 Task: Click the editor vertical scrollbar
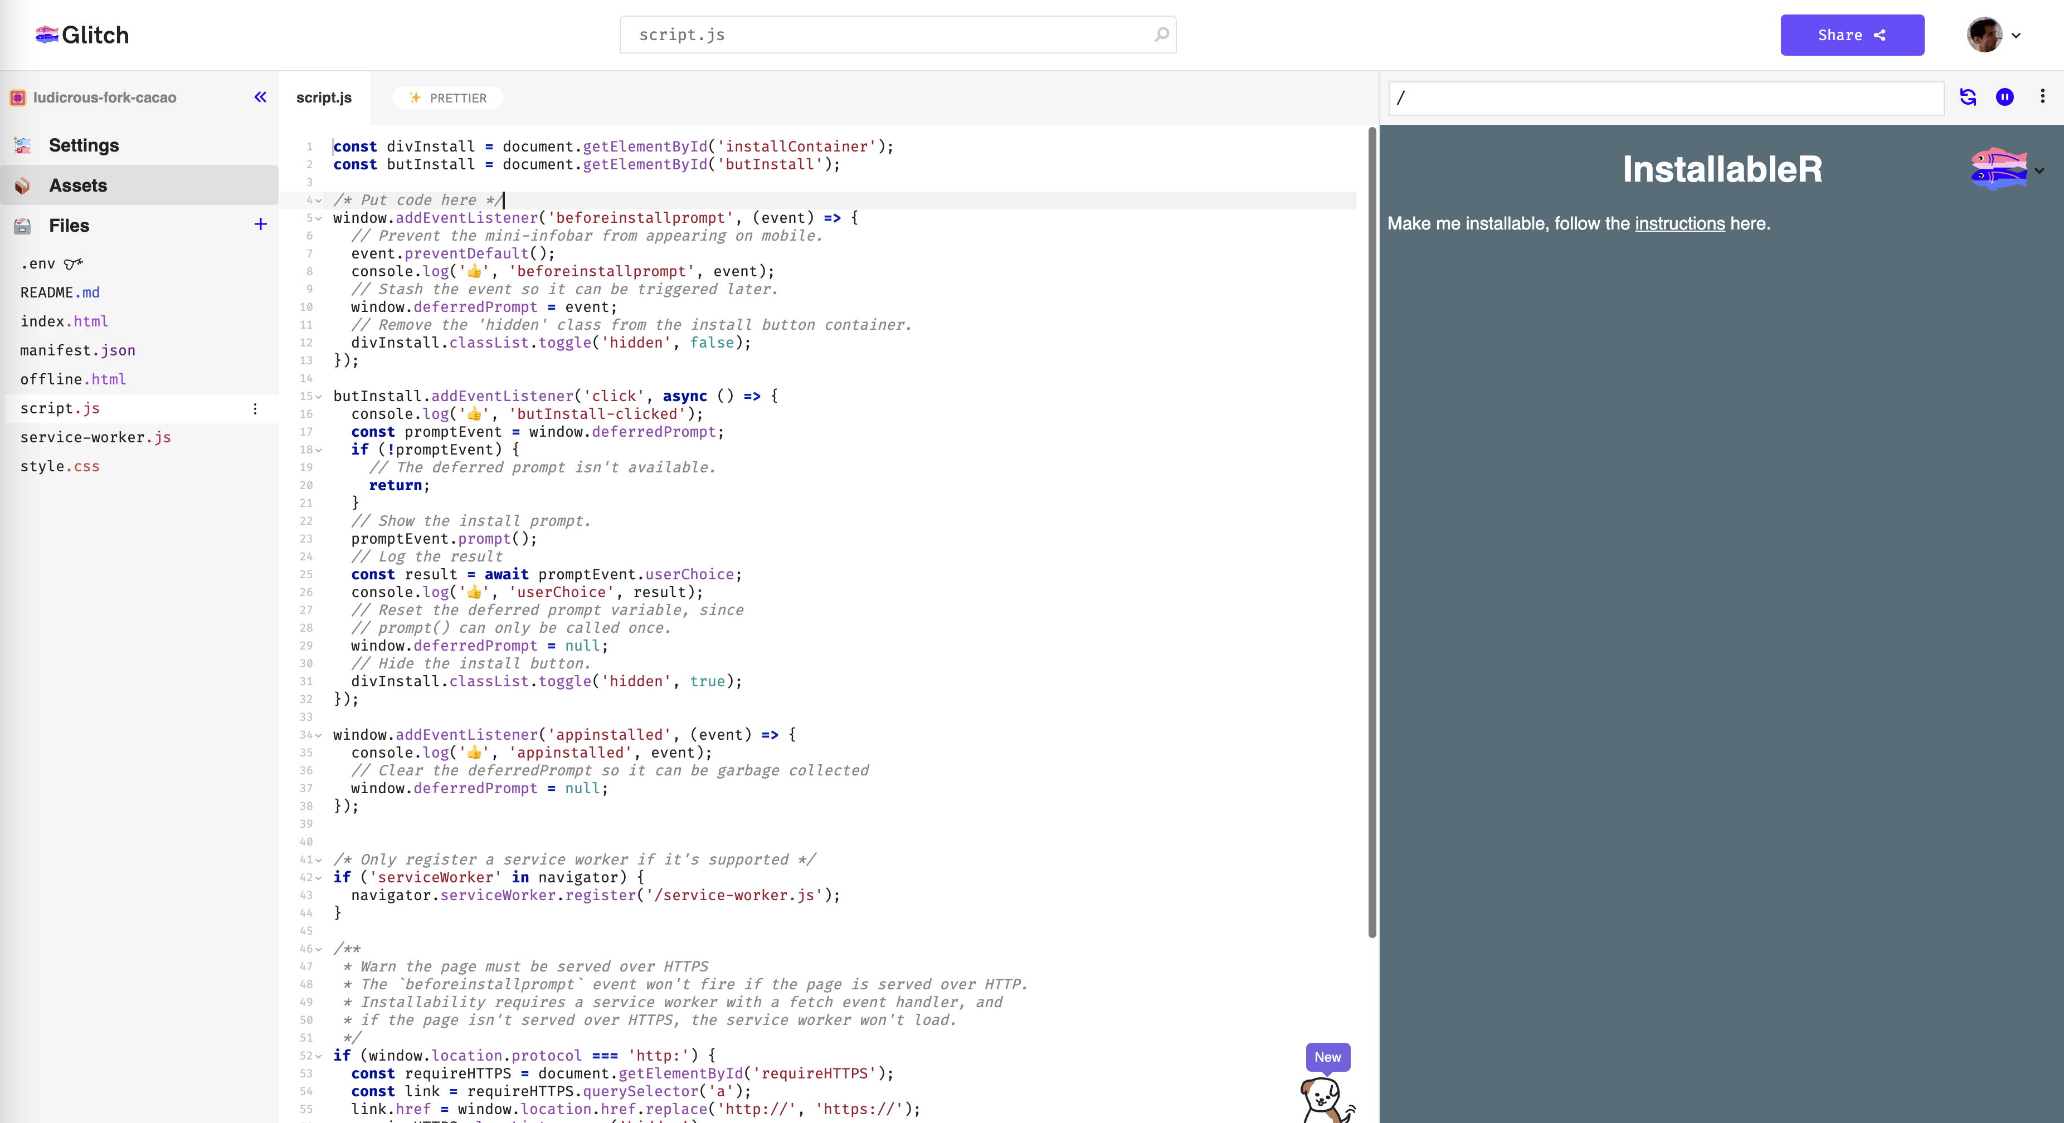pos(1372,533)
